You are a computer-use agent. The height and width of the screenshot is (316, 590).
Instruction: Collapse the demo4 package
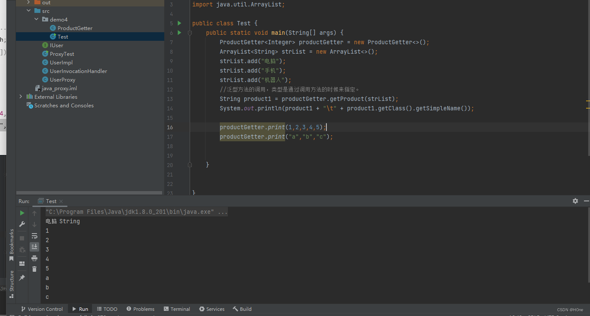pyautogui.click(x=36, y=19)
